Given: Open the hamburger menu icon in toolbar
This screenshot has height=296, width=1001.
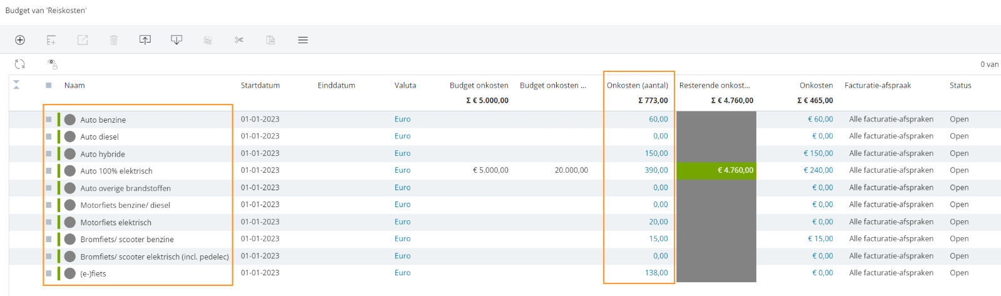Looking at the screenshot, I should pos(303,40).
